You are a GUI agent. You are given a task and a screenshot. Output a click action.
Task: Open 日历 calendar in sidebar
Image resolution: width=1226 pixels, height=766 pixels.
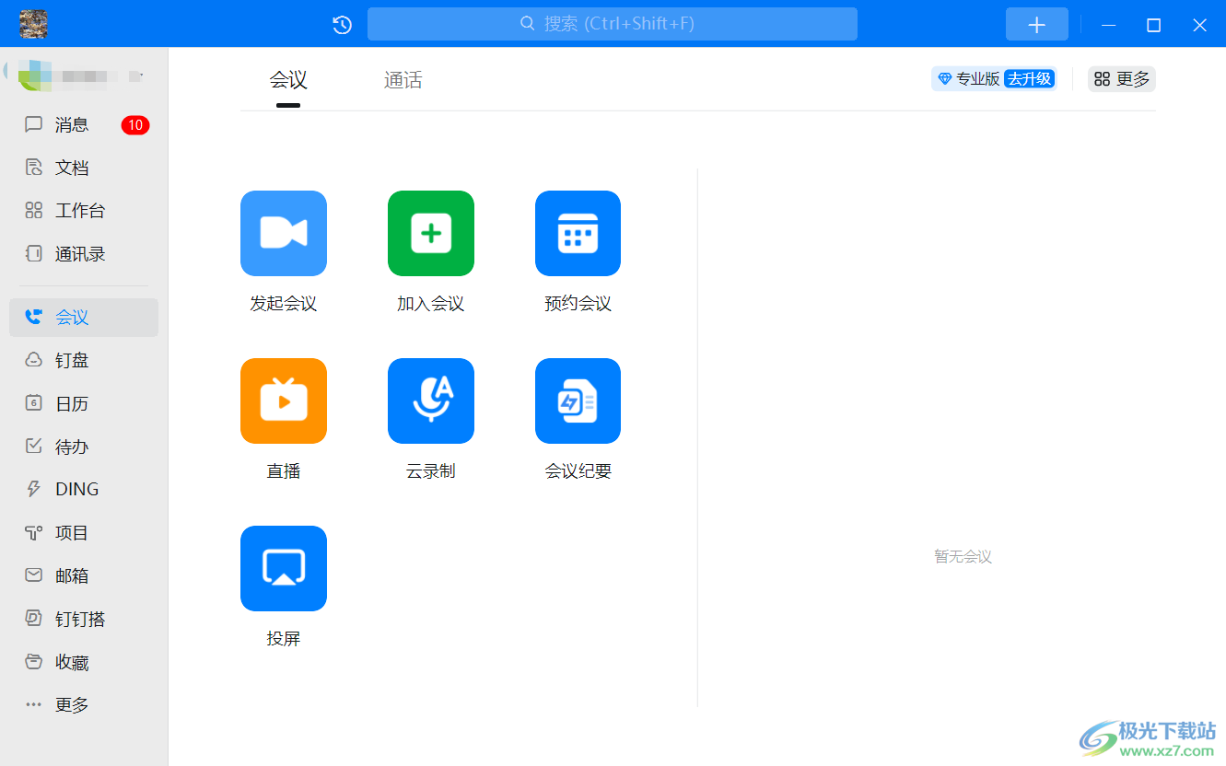pos(84,404)
